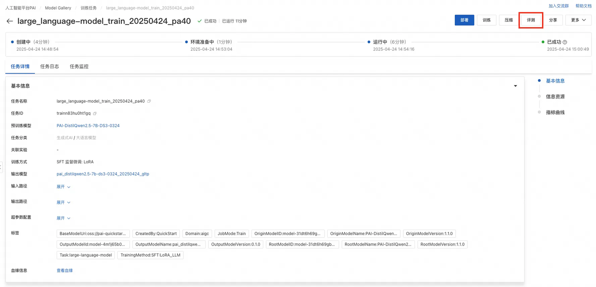The image size is (596, 287).
Task: Click the BaseModelUri:oss://pai-quickstar... tag
Action: click(93, 234)
